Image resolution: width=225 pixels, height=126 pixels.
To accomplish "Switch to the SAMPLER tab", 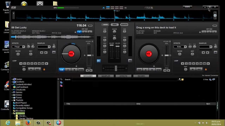I will pos(106,76).
